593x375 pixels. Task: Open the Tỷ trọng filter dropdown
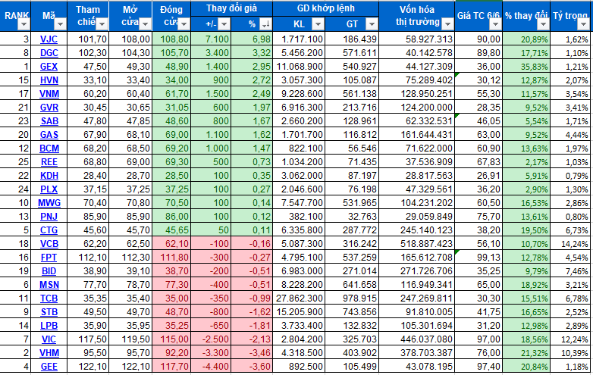point(583,24)
